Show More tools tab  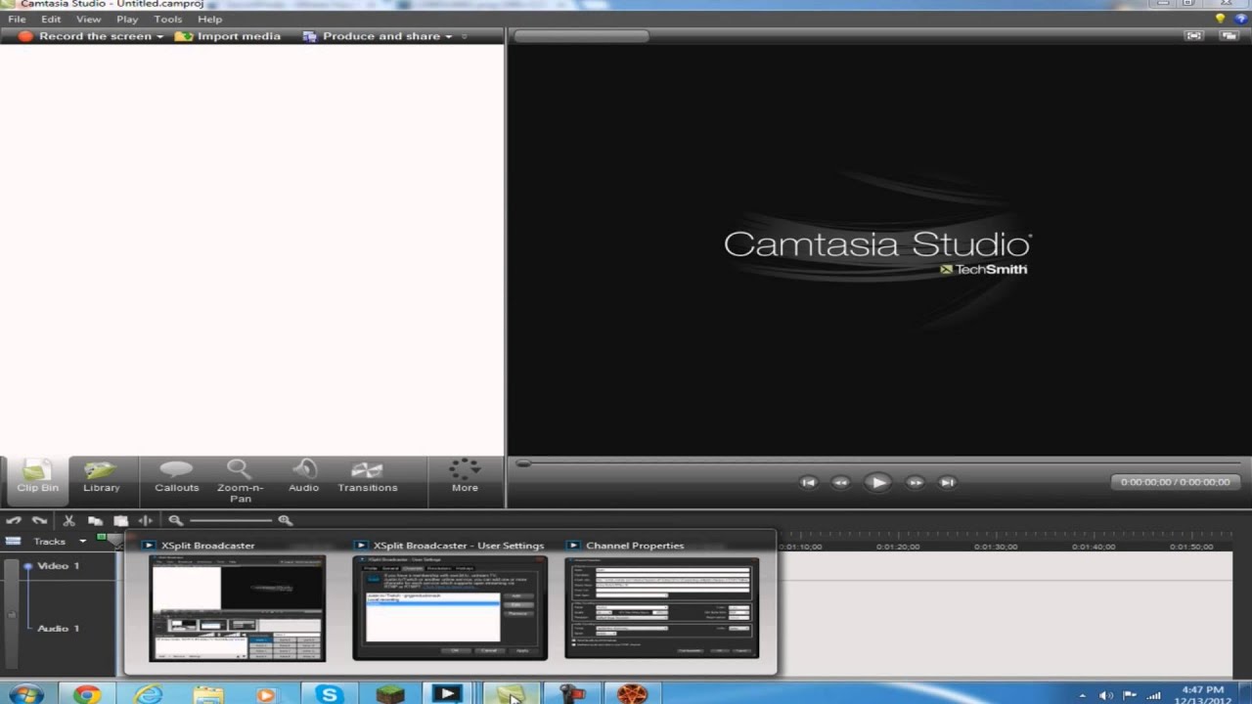(465, 477)
